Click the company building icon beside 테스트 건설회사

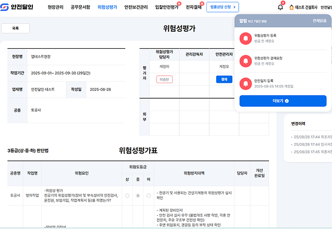coord(291,7)
